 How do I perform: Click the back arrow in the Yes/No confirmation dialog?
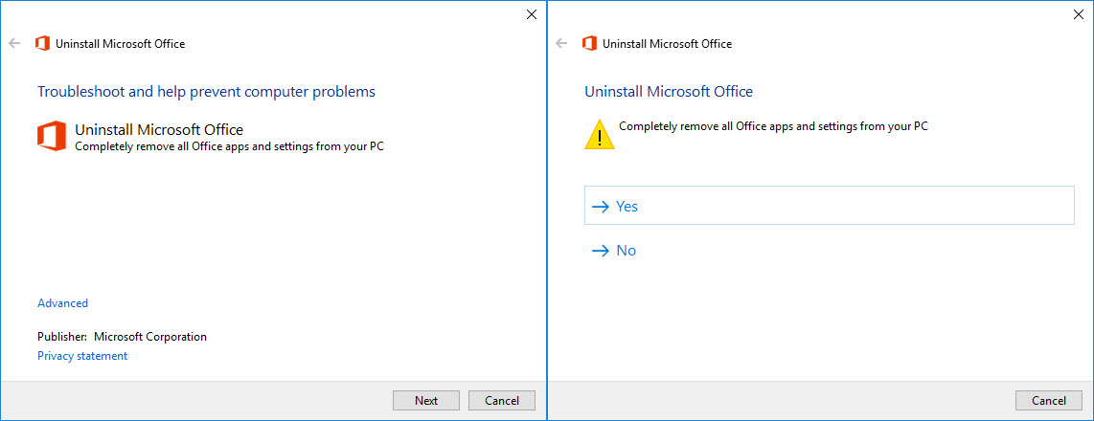point(561,43)
